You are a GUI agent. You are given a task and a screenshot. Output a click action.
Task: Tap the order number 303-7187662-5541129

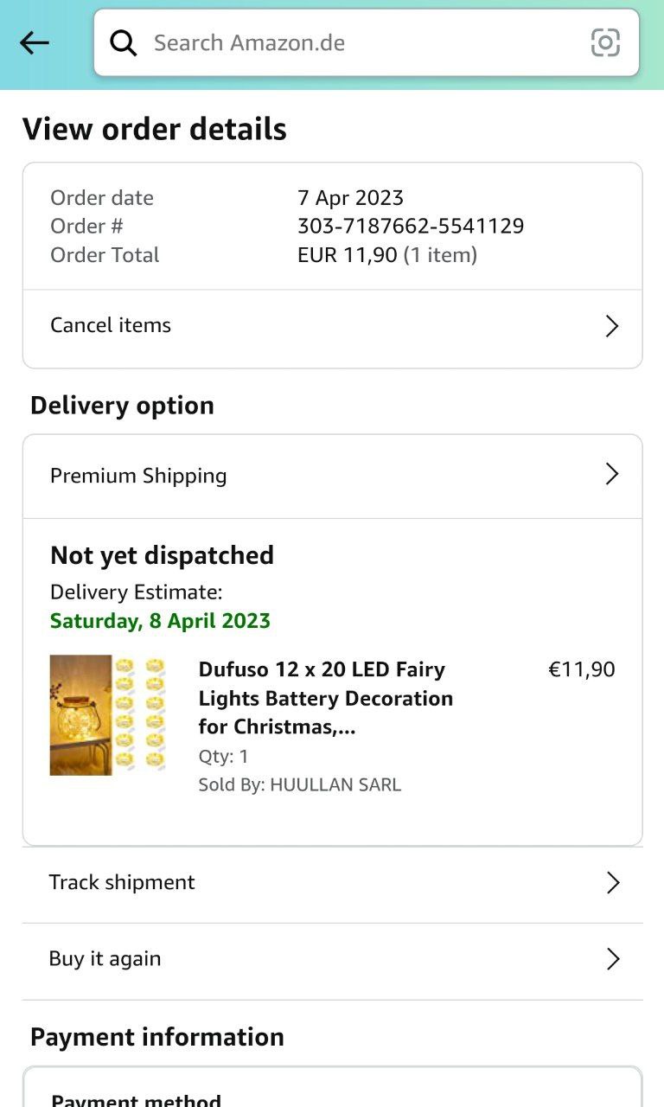(411, 227)
